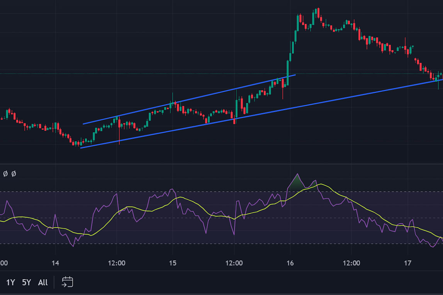Viewport: 443px width, 295px height.
Task: Select the upper blue channel trendline
Action: pos(189,99)
